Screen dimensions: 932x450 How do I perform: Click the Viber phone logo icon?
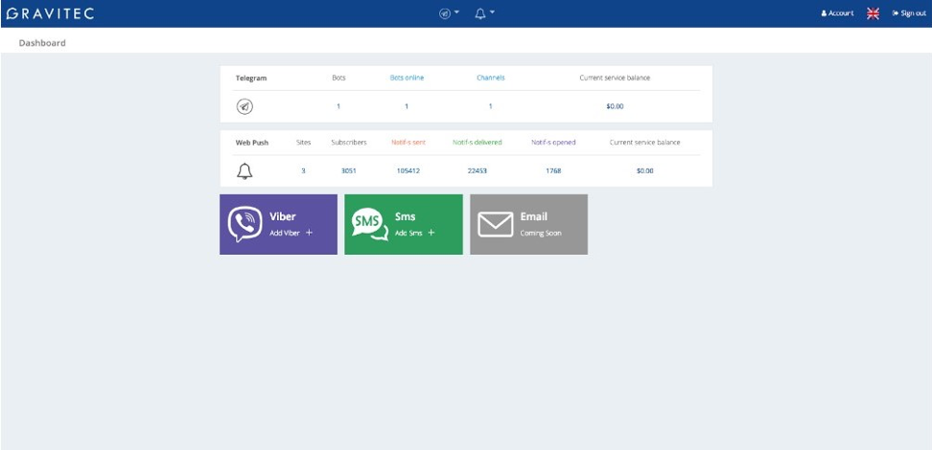245,224
